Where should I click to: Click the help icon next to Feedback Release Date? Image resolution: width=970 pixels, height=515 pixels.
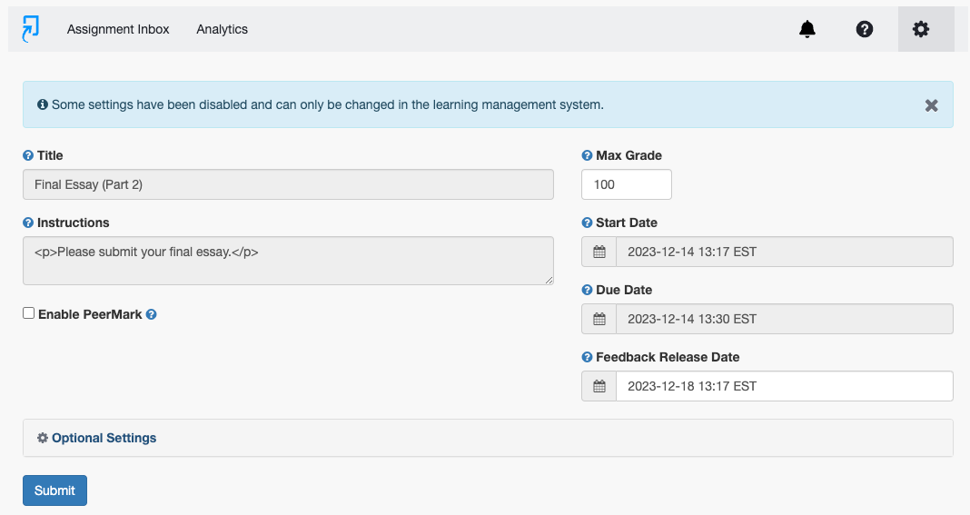point(587,357)
